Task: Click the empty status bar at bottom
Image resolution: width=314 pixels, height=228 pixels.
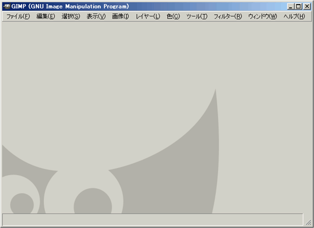Action: point(152,219)
